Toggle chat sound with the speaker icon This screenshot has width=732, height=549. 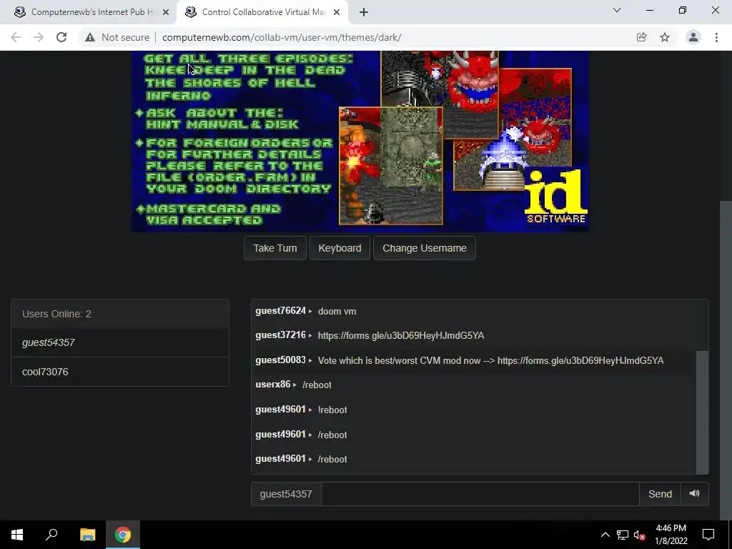point(694,494)
